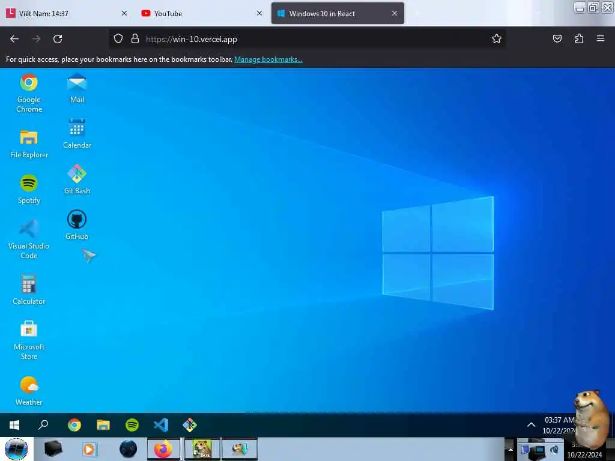Open the browser extensions puzzle icon

579,39
